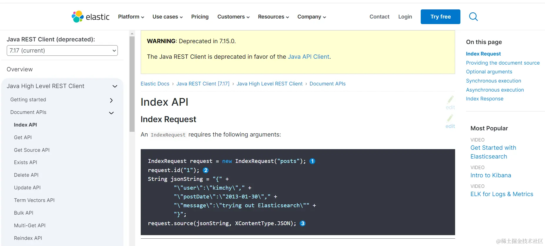Collapse Java High Level REST Client section
545x246 pixels.
coord(115,86)
